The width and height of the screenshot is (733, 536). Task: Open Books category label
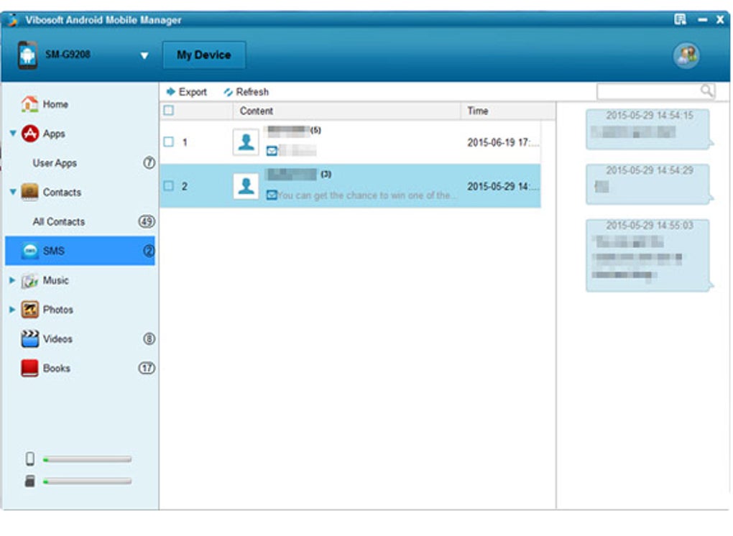coord(57,369)
